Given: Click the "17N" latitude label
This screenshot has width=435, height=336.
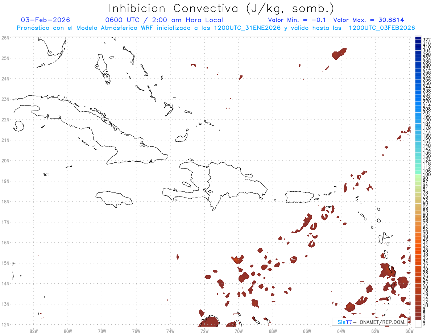Looking at the screenshot, I should coord(5,222).
